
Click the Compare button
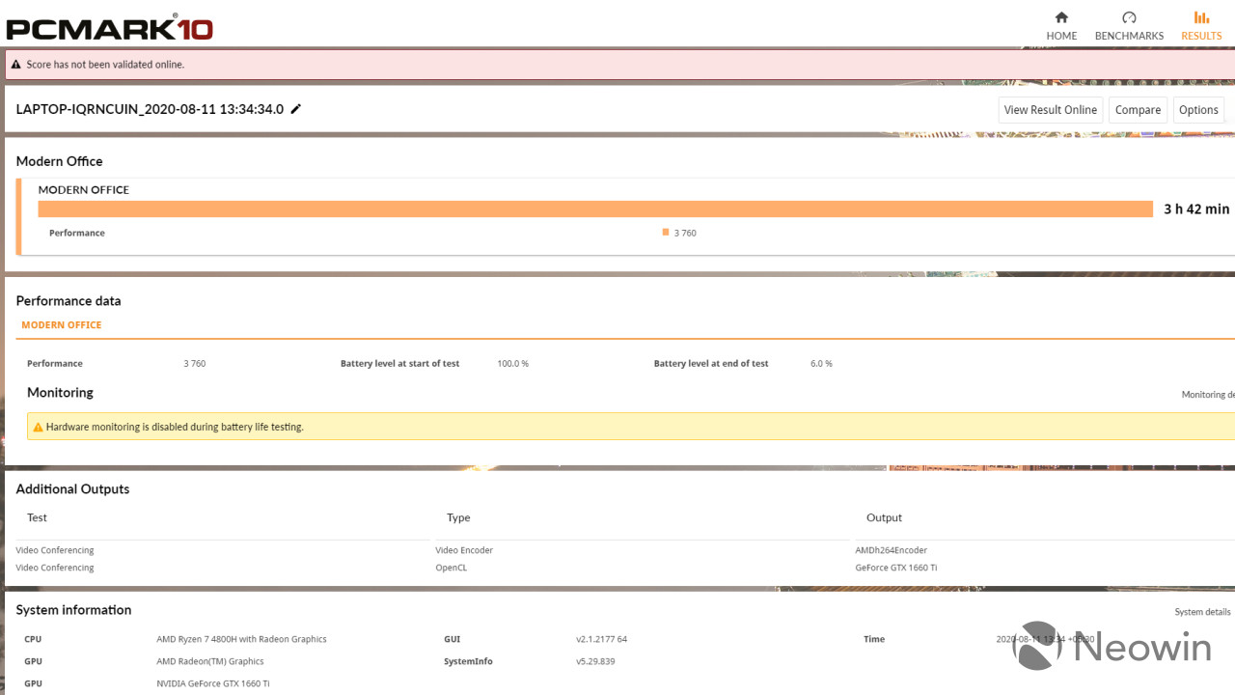click(1138, 110)
